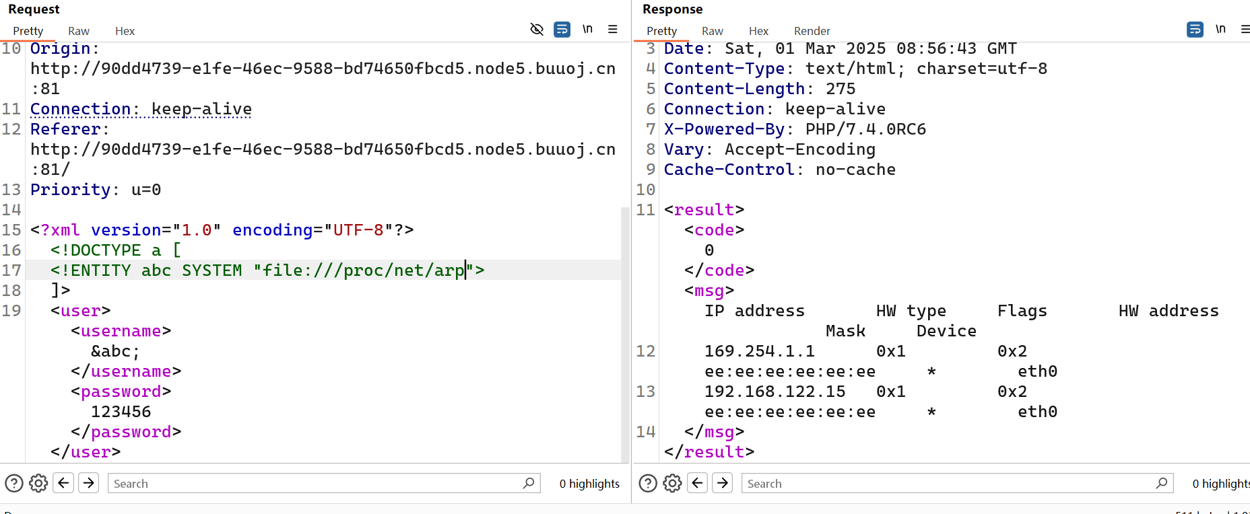1250x514 pixels.
Task: Click the DOCTYPE a declaration line
Action: pos(116,250)
